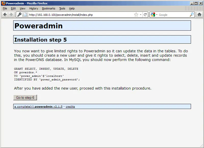Image resolution: width=204 pixels, height=148 pixels.
Task: Click the IDENTIFIED BY 'power_admin_password' line
Action: 47,80
